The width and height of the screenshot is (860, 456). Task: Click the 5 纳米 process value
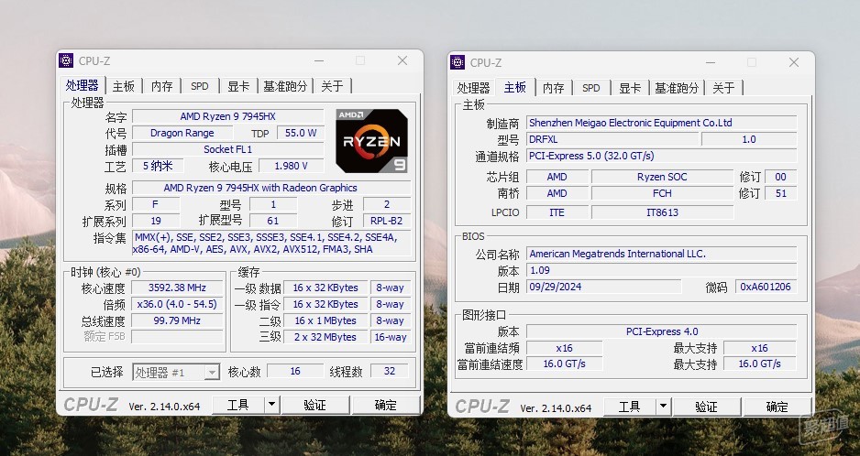click(158, 166)
